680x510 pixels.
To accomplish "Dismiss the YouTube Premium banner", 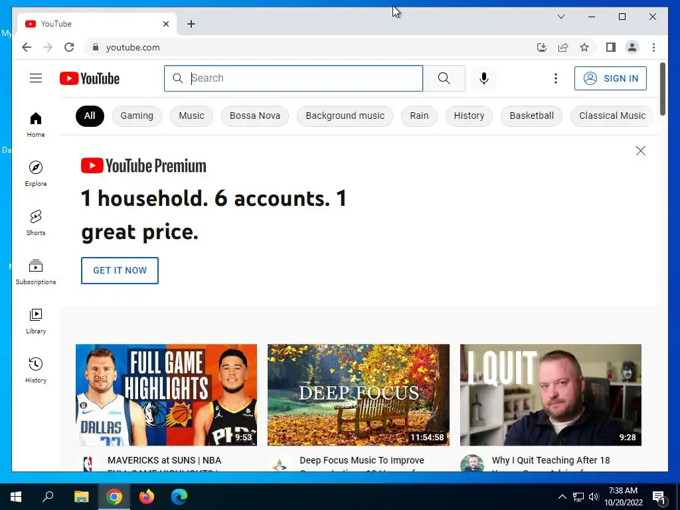I will 641,151.
